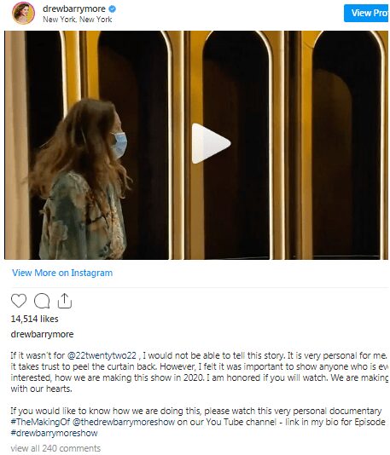This screenshot has width=390, height=455.
Task: Click the drewbarrymore profile avatar
Action: [23, 13]
